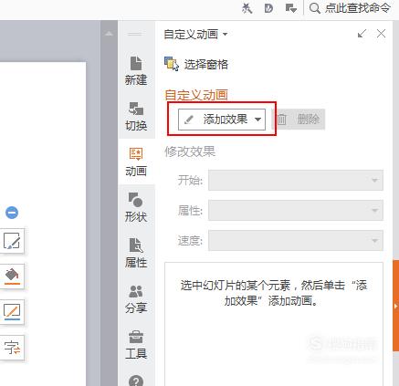
Task: Click the 点此查找命令 search box
Action: [350, 8]
